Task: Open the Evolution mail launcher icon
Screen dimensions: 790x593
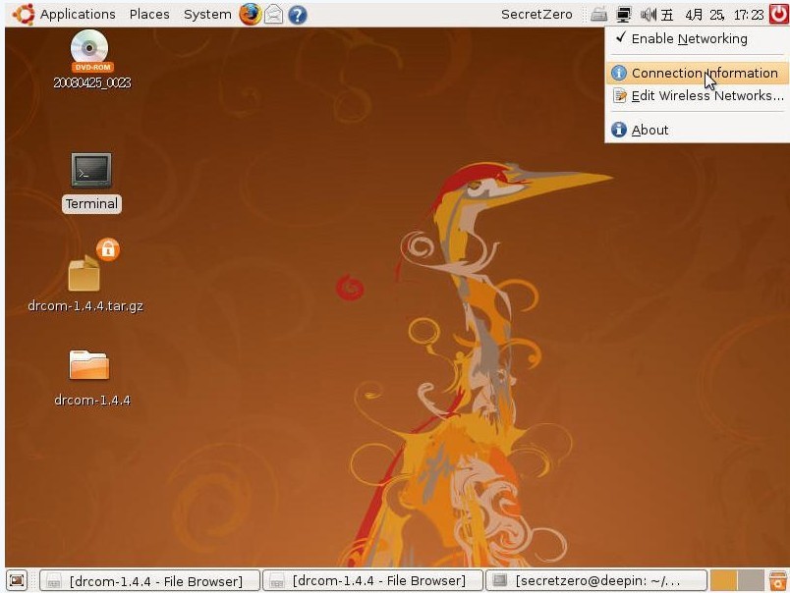Action: click(x=273, y=15)
